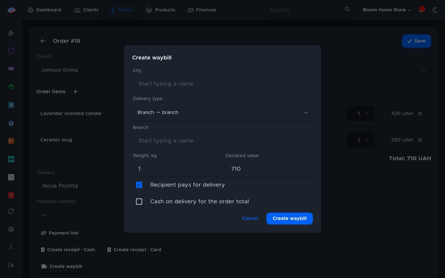The width and height of the screenshot is (445, 278).
Task: Open the user profile sidebar icon
Action: point(11,247)
